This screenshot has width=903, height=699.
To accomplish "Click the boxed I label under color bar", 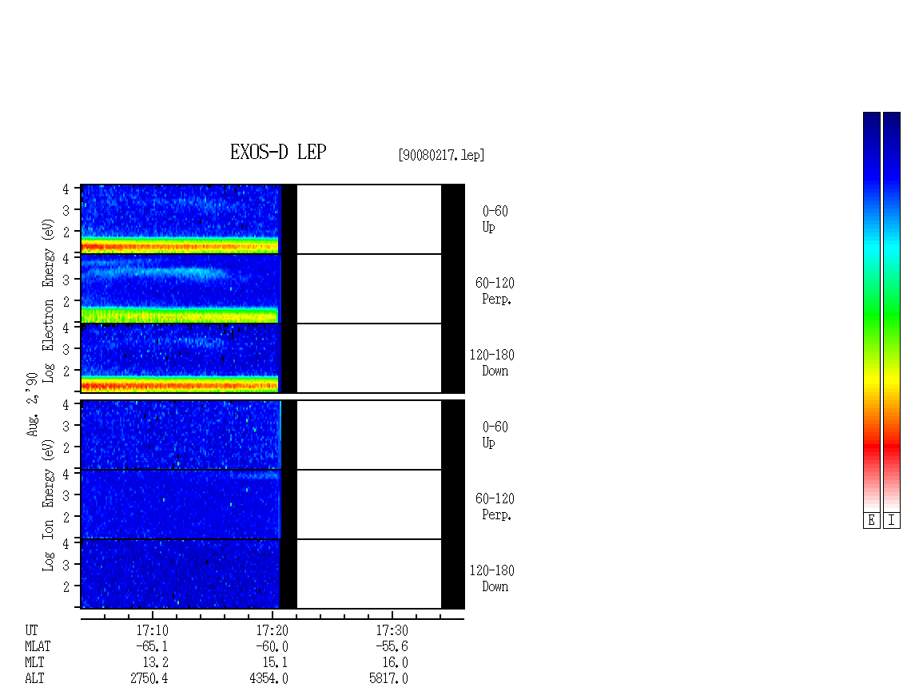I will 892,521.
